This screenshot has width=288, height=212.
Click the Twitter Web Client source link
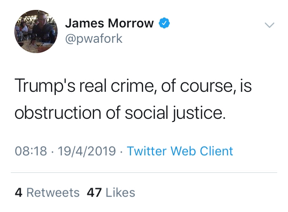[x=180, y=151]
